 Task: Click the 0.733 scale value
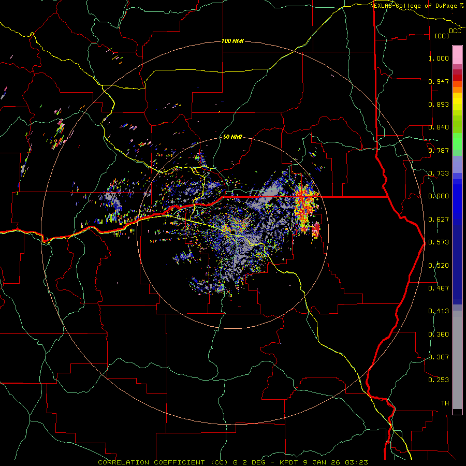click(439, 173)
